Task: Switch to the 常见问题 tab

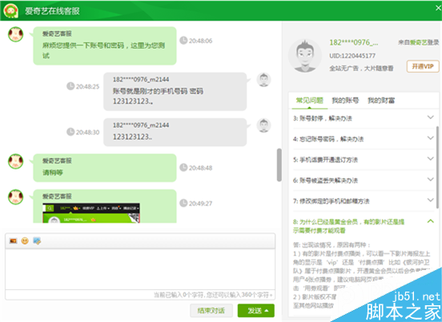Action: pyautogui.click(x=310, y=101)
